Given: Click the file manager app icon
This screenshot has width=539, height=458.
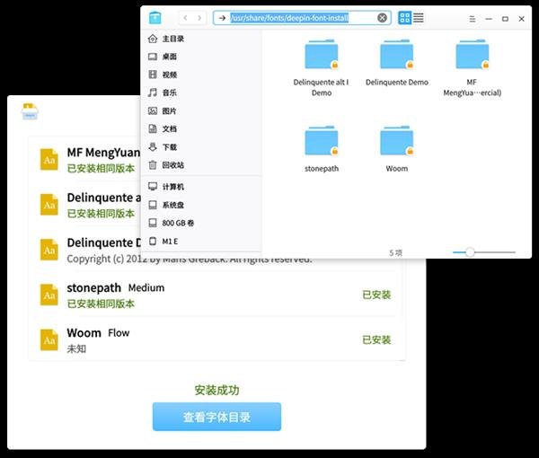Looking at the screenshot, I should (x=155, y=18).
